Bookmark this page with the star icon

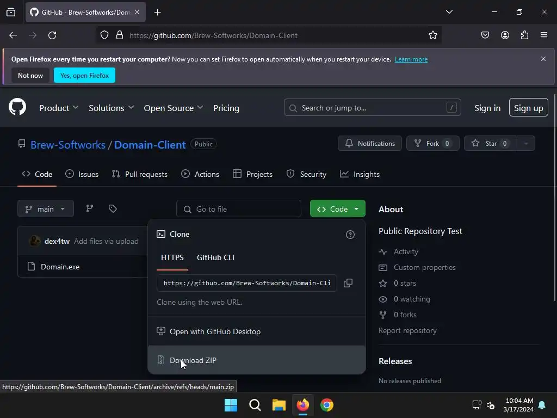click(432, 35)
